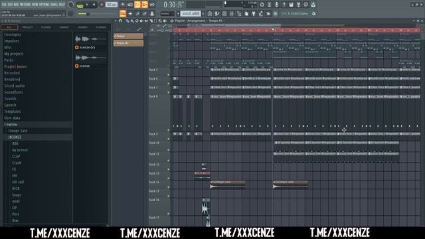Open the Channel rack icon
The height and width of the screenshot is (239, 425).
pos(224,13)
